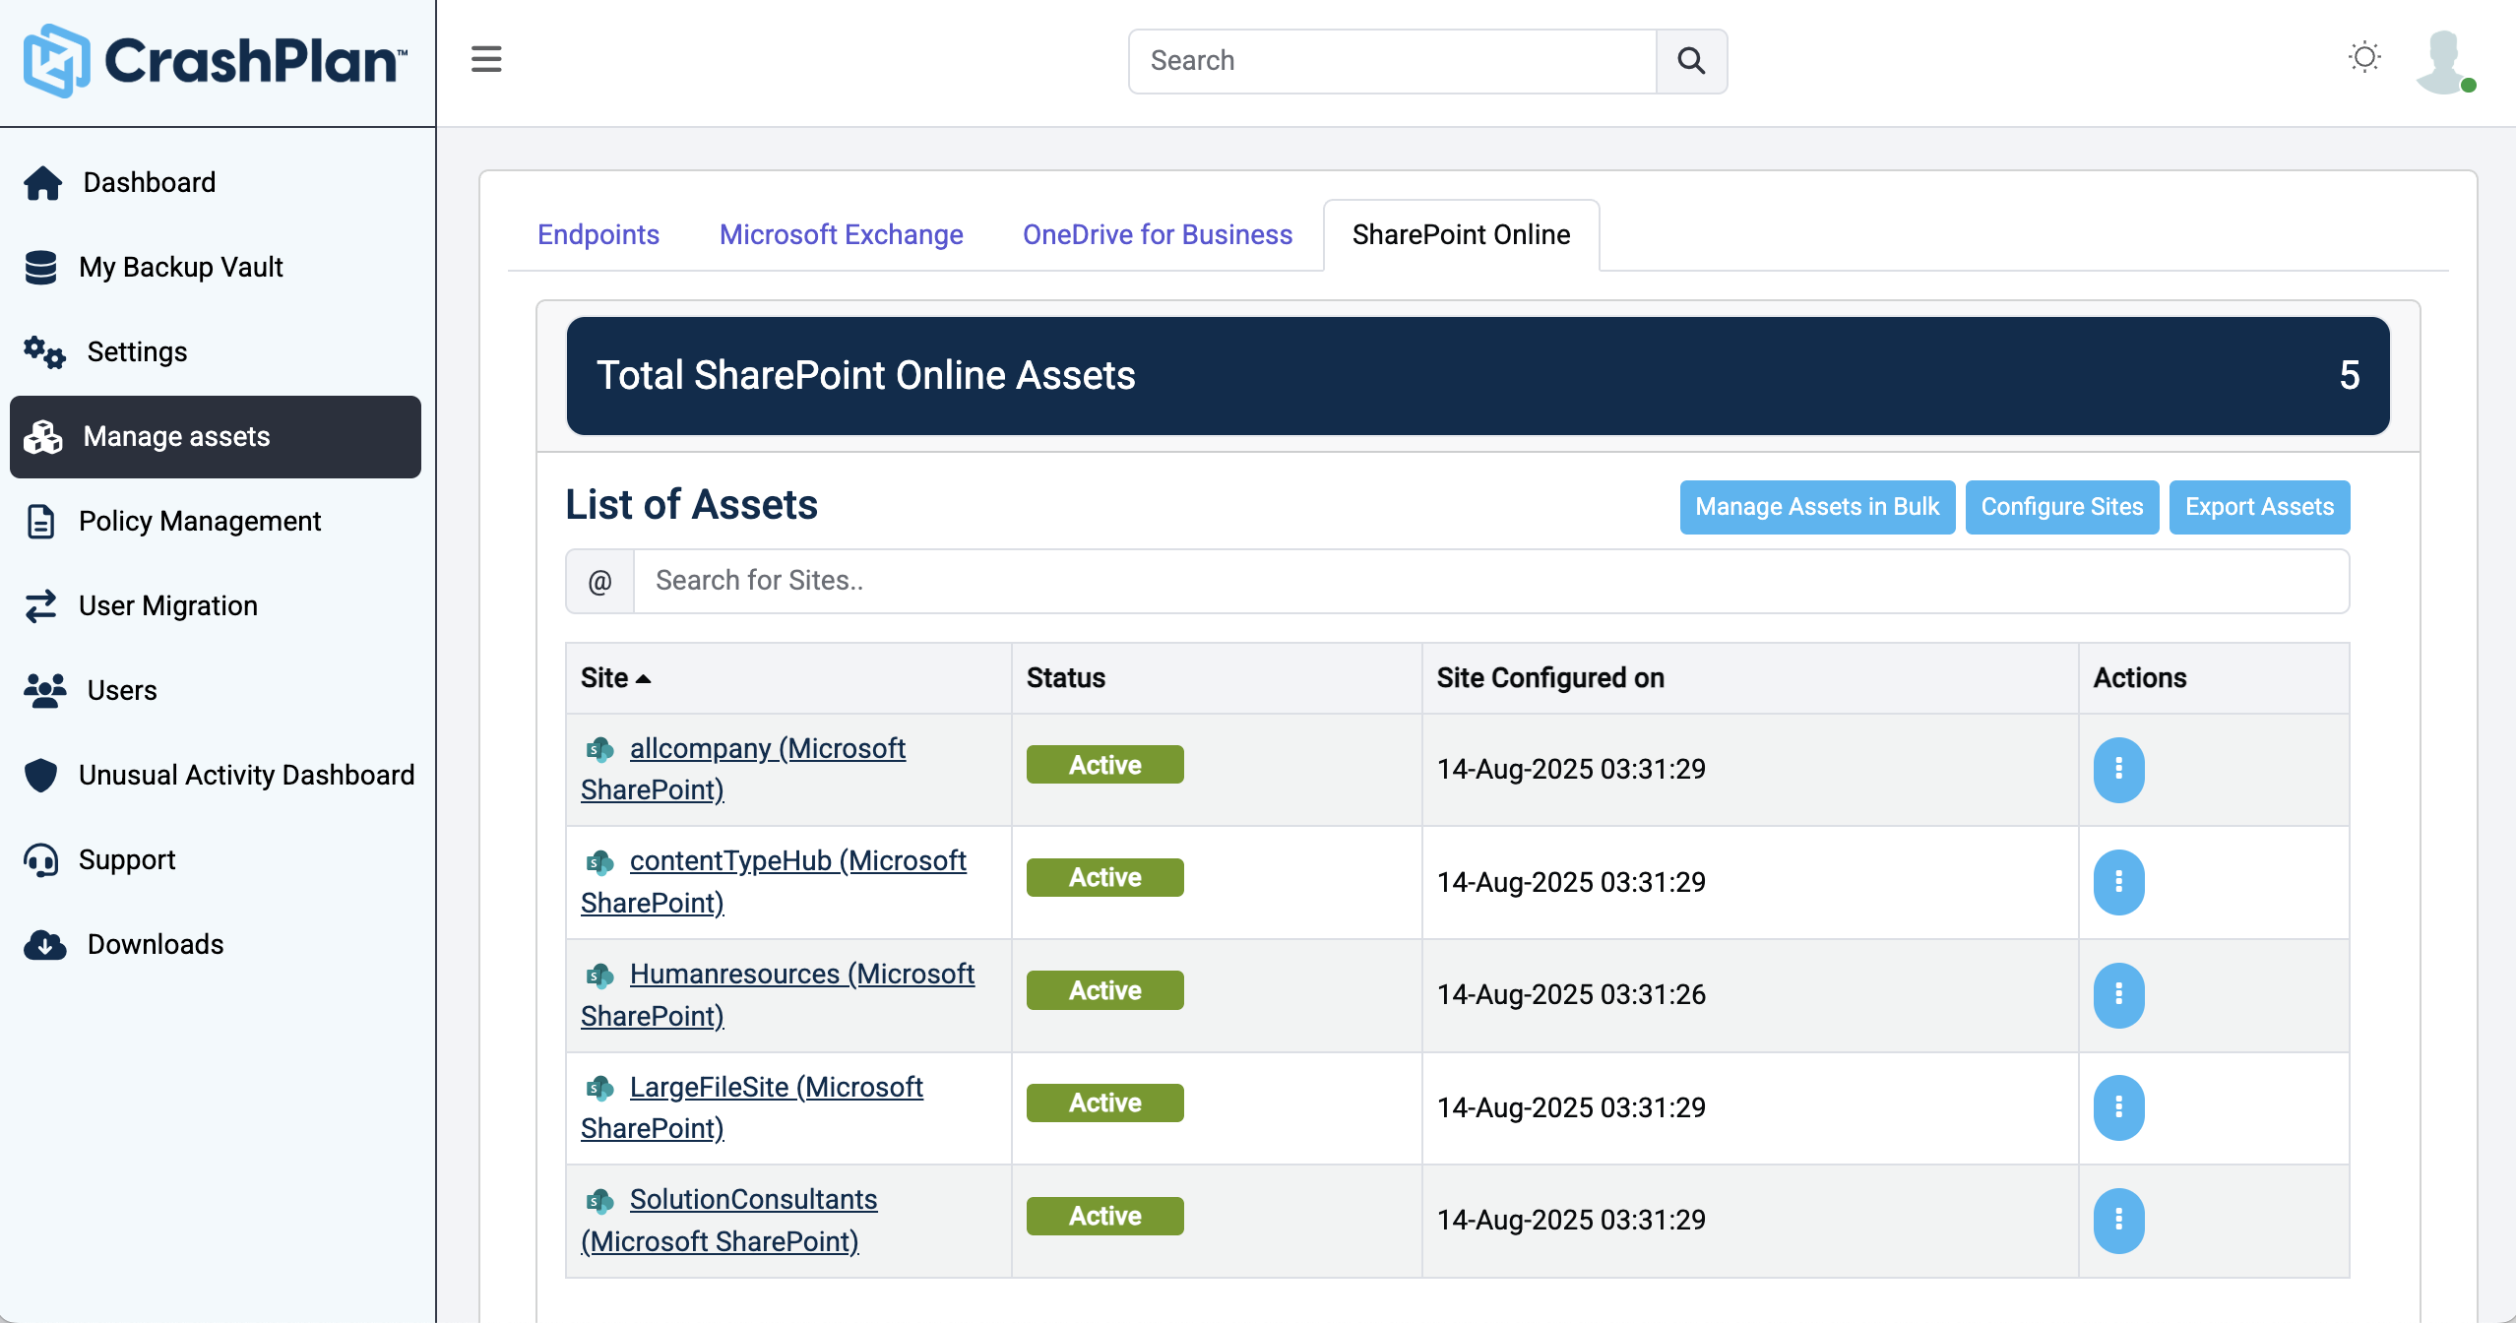Open actions menu for SolutionConsultants site
Viewport: 2516px width, 1323px height.
coord(2118,1220)
